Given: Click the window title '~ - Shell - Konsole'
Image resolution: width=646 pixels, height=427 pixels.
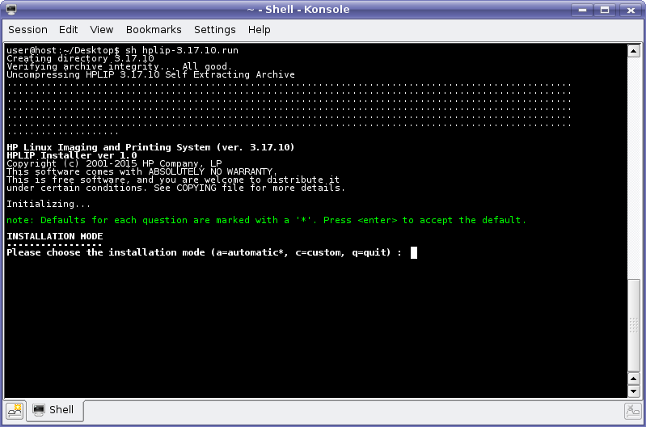Looking at the screenshot, I should point(298,10).
